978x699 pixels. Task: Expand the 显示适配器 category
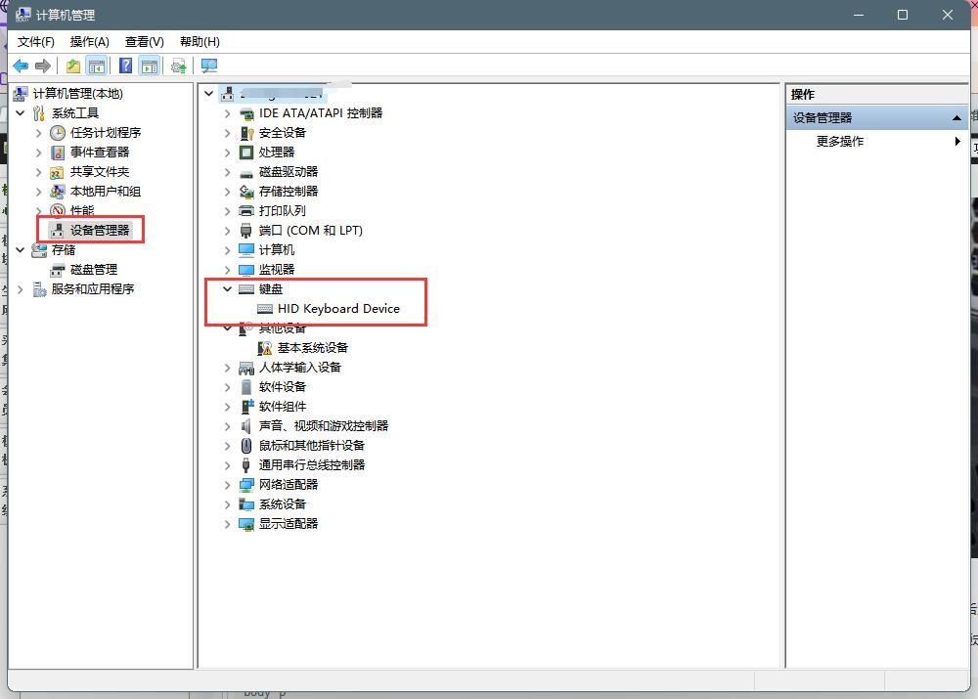click(227, 523)
